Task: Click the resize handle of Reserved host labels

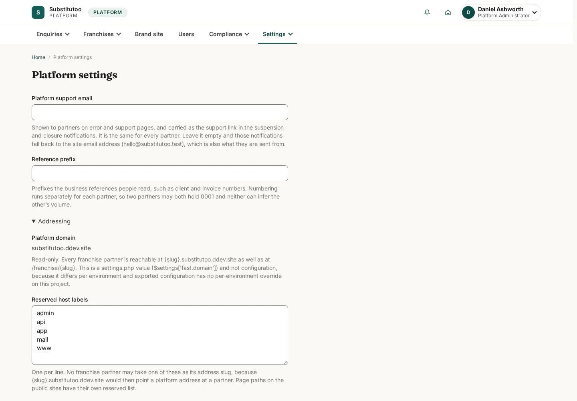Action: pos(285,362)
